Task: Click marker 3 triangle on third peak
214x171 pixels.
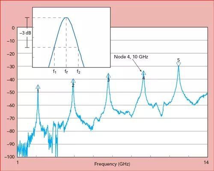Action: 108,75
